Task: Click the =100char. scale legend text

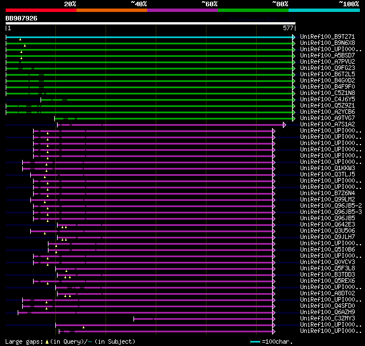Action: [x=277, y=342]
